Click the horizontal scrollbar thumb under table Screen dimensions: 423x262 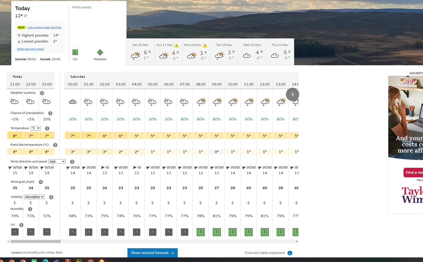(x=36, y=242)
